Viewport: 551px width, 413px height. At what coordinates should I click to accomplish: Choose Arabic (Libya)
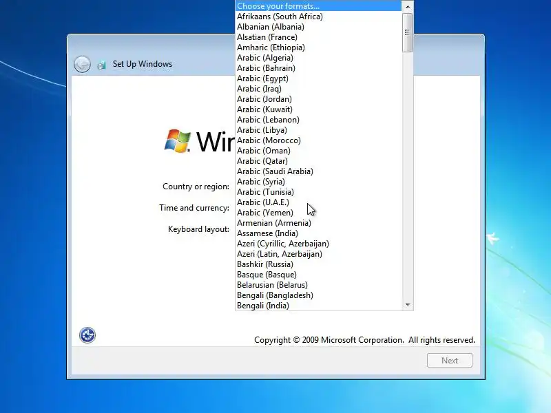pos(318,130)
